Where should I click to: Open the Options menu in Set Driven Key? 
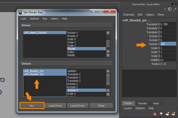(34, 19)
